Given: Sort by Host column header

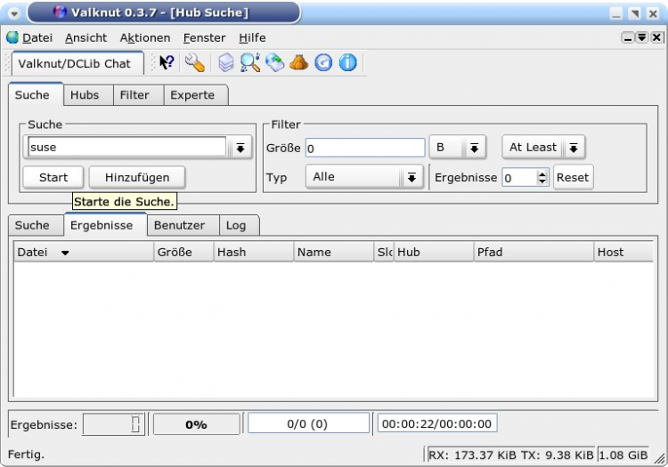Looking at the screenshot, I should (623, 252).
